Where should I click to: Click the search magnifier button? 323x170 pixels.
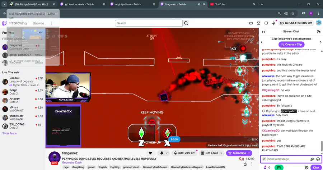click(x=186, y=23)
